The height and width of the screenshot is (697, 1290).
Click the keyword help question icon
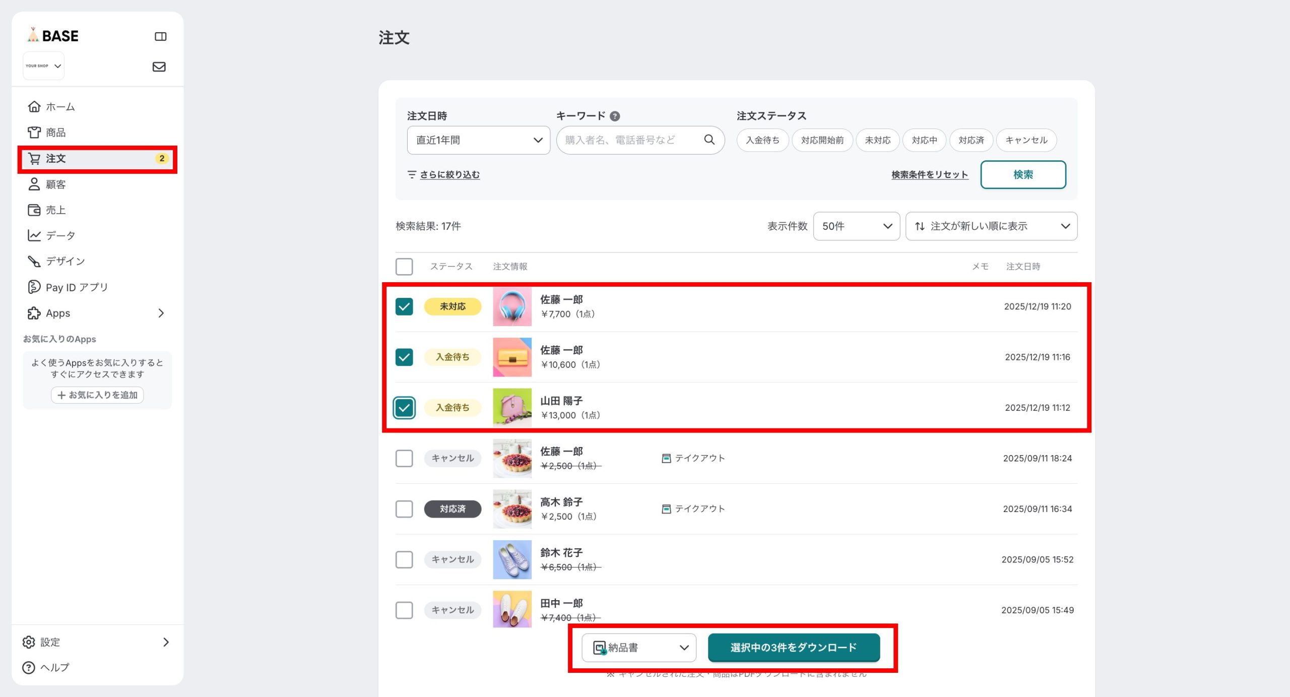pos(615,116)
